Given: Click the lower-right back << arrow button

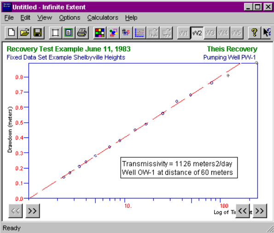Looking at the screenshot, I should [x=243, y=211].
